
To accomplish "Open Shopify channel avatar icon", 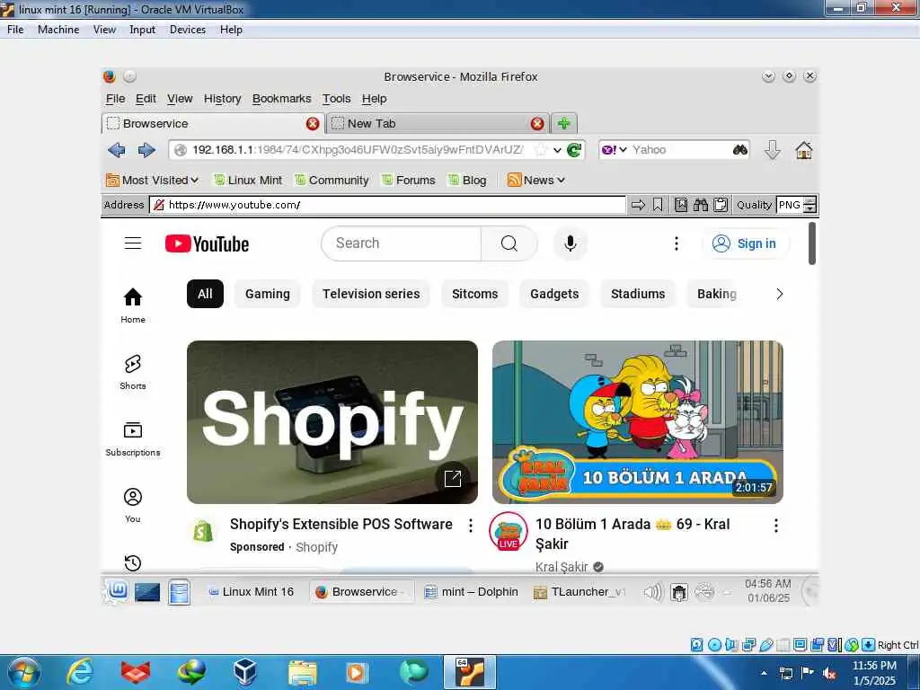I will coord(203,531).
